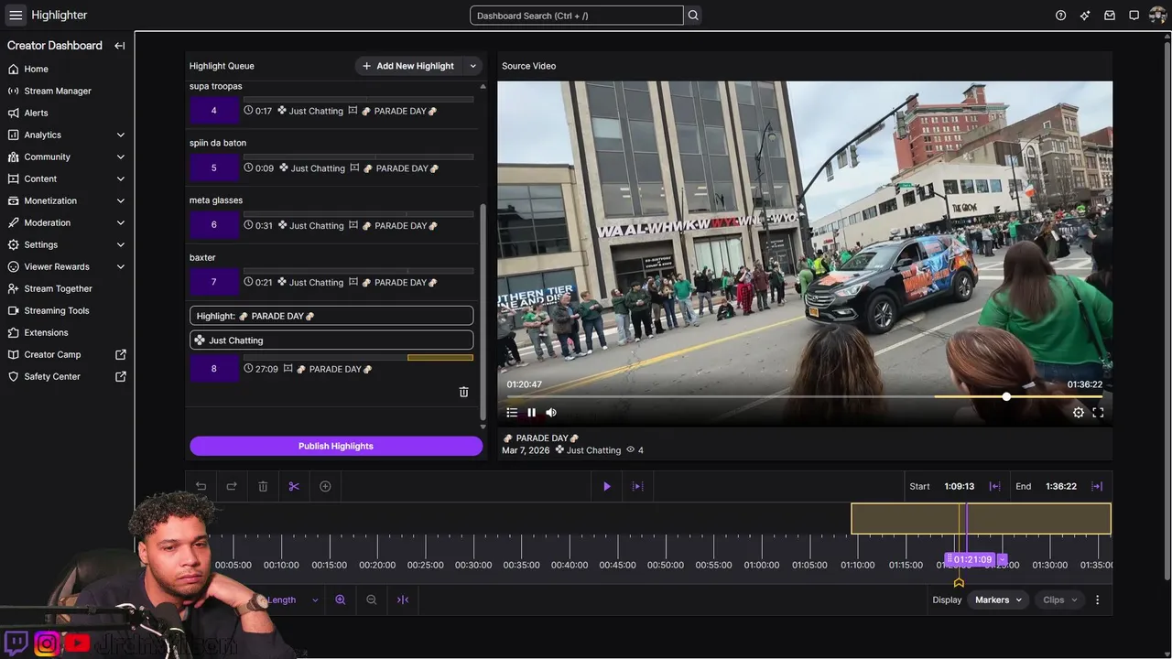Screen dimensions: 1172x659
Task: Click the Just Chatting category field
Action: click(x=331, y=340)
